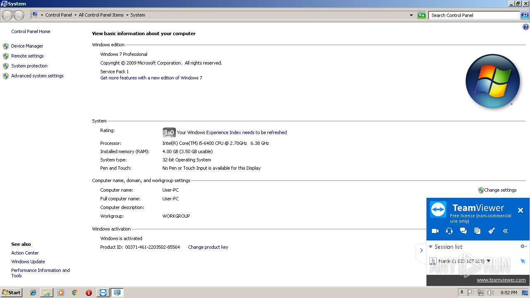Open address bar history dropdown arrow
Viewport: 530px width, 298px height.
click(411, 15)
